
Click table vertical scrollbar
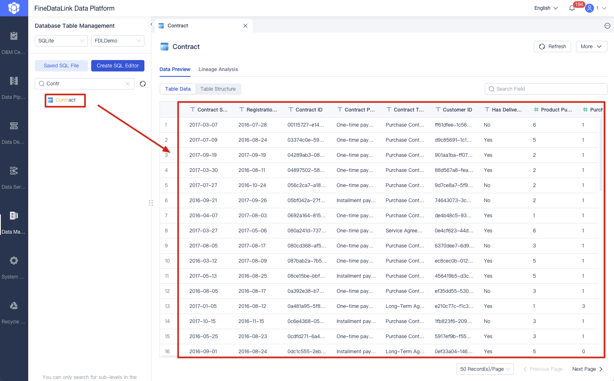coord(601,155)
